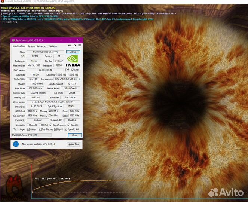Click the refresh icon in GPU-Z
The width and height of the screenshot is (248, 202).
(x=74, y=46)
